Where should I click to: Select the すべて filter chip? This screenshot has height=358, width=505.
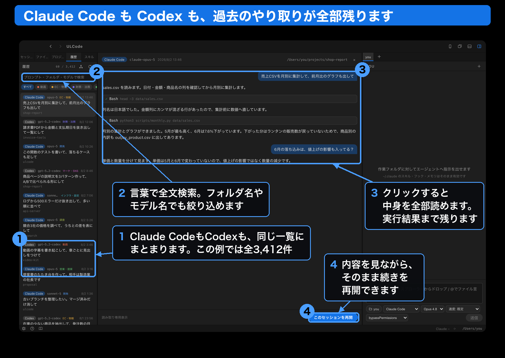(27, 87)
